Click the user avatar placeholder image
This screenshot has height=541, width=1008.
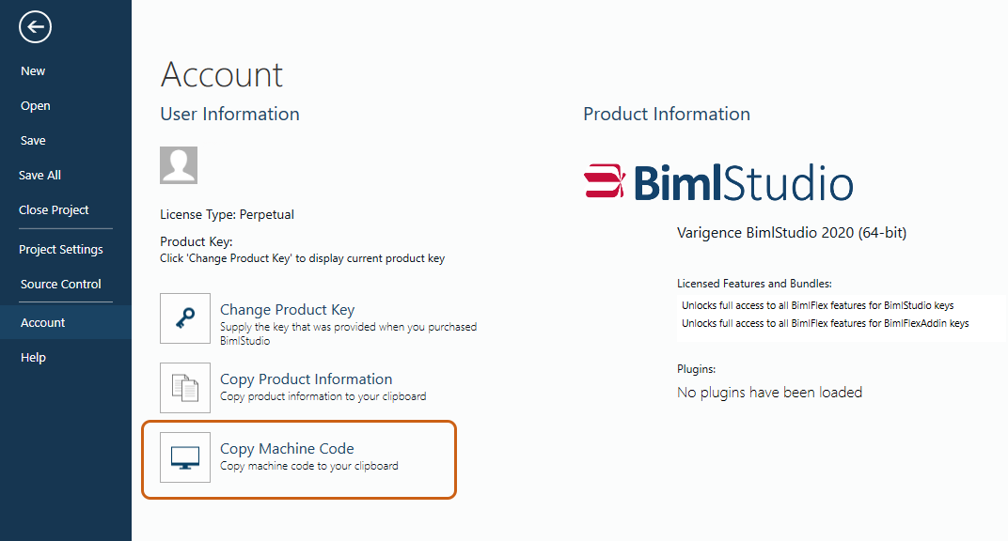pos(179,165)
